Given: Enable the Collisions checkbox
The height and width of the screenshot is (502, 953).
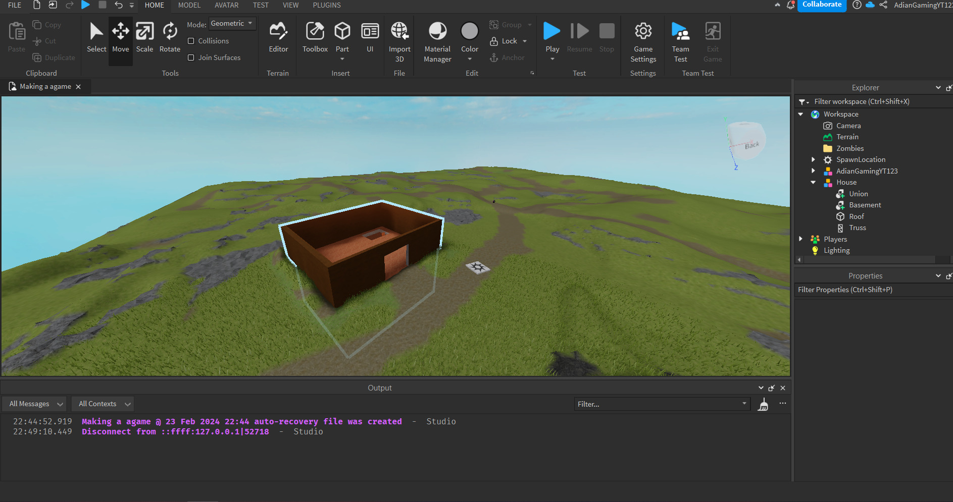Looking at the screenshot, I should point(191,41).
